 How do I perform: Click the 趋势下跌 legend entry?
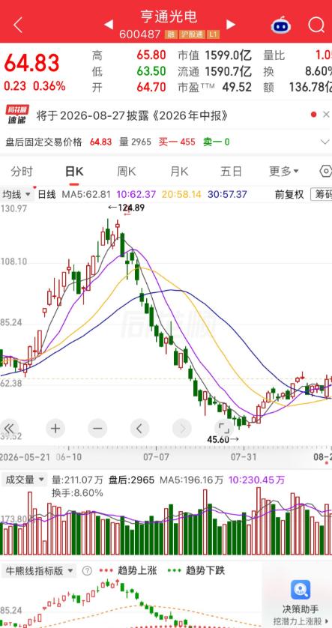pos(196,571)
